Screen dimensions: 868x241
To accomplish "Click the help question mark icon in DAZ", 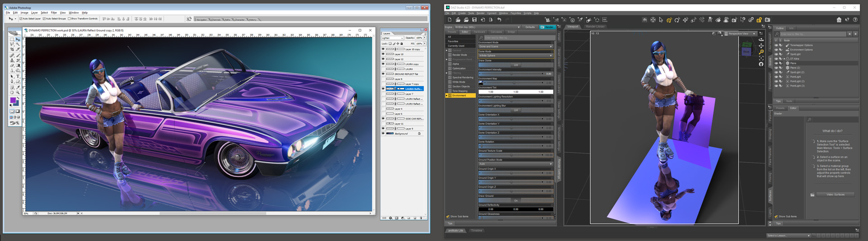I will [x=855, y=20].
